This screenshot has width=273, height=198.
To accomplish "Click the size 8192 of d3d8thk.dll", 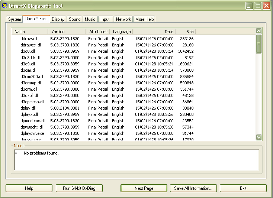I will click(189, 58).
